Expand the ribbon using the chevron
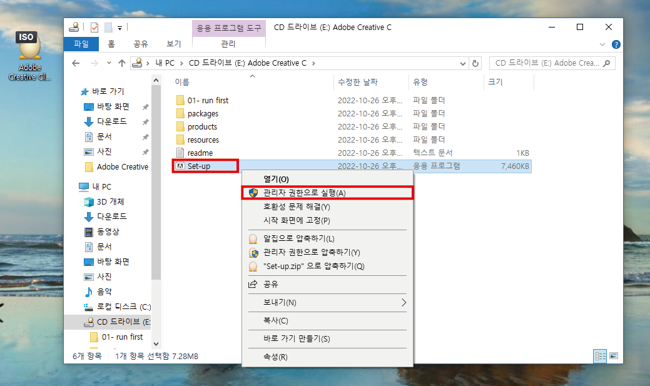650x386 pixels. click(602, 44)
